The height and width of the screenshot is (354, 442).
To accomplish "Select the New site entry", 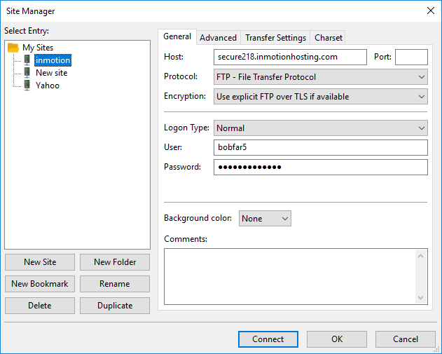I will (x=51, y=73).
